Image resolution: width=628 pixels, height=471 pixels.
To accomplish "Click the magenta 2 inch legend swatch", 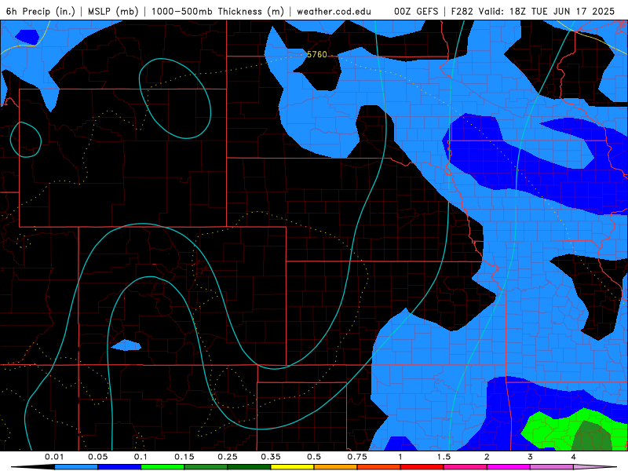I will tap(509, 467).
